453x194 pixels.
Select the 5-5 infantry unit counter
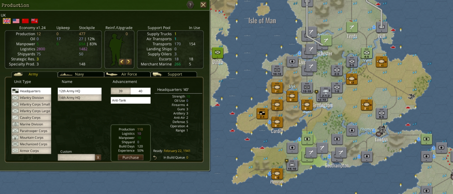click(x=352, y=62)
